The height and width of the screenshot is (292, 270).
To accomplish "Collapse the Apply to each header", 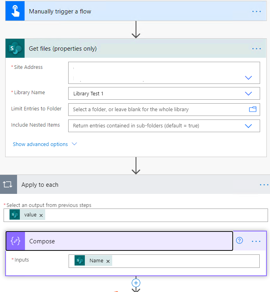I will pyautogui.click(x=135, y=184).
